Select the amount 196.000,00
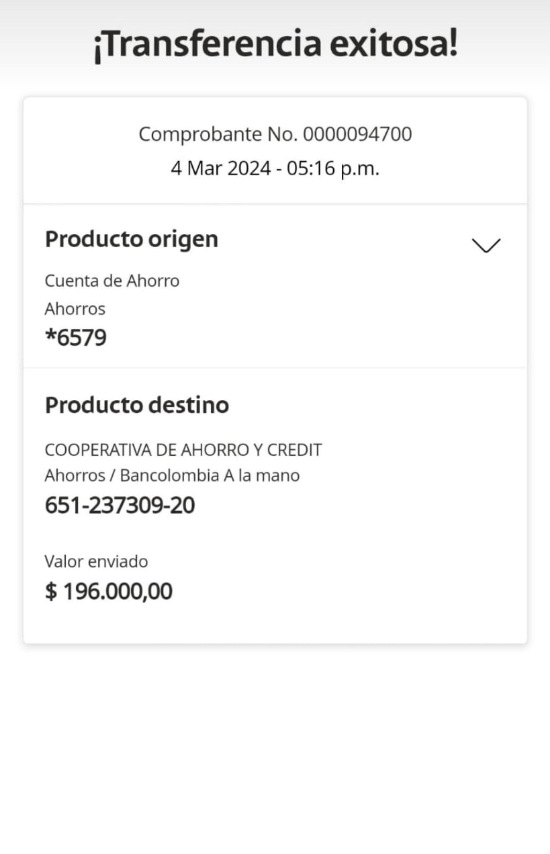The image size is (550, 854). point(118,591)
